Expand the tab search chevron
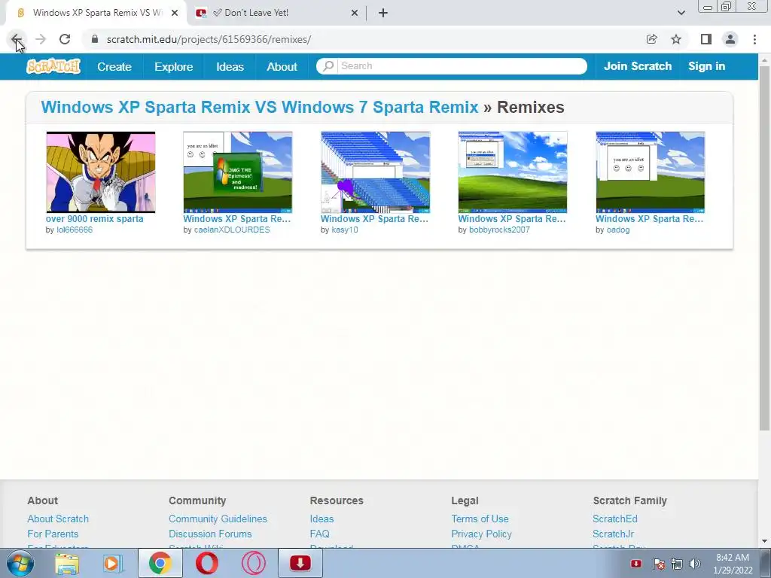The height and width of the screenshot is (578, 771). (x=681, y=13)
